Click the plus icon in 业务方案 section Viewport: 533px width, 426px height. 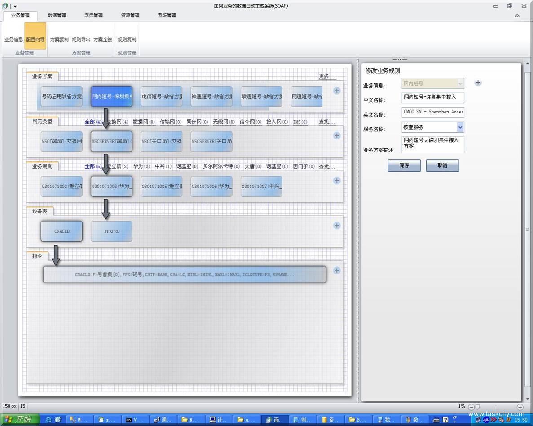coord(337,91)
